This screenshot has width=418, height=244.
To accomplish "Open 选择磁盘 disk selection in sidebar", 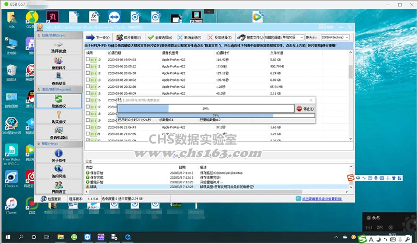I will 59,47.
